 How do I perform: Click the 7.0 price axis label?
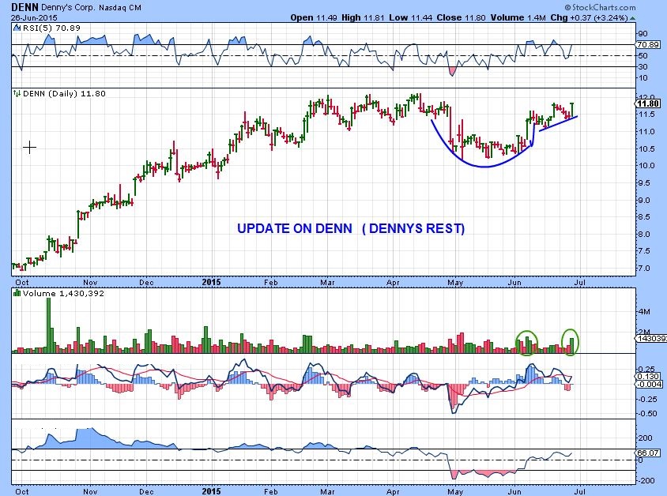coord(644,269)
